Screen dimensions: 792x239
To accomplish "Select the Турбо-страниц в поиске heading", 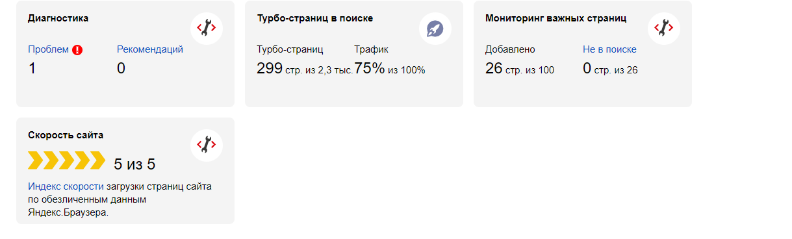I will coord(315,18).
